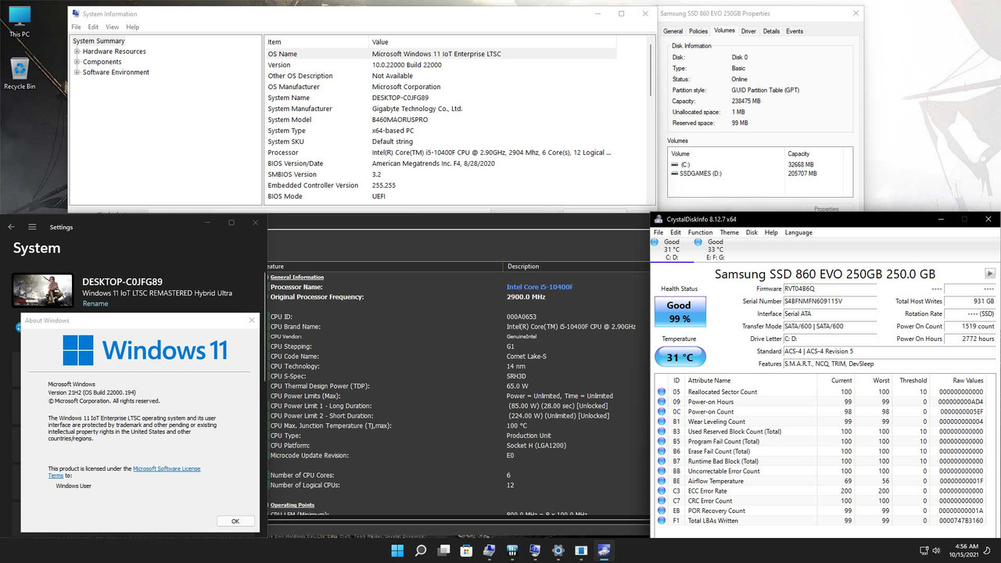Click System Information window title icon
This screenshot has width=1001, height=563.
coord(74,13)
